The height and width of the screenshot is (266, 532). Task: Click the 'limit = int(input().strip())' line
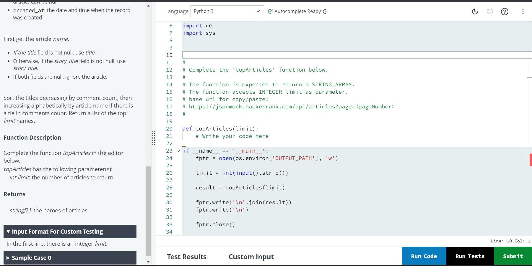(x=242, y=173)
